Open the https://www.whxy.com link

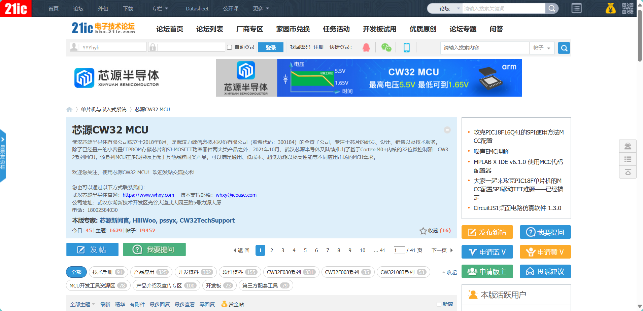tap(148, 195)
